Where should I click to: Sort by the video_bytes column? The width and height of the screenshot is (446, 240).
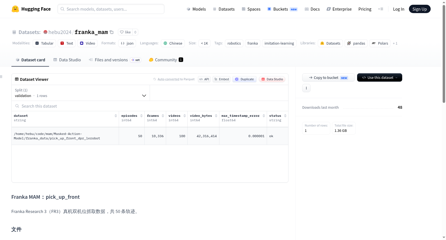tap(216, 116)
